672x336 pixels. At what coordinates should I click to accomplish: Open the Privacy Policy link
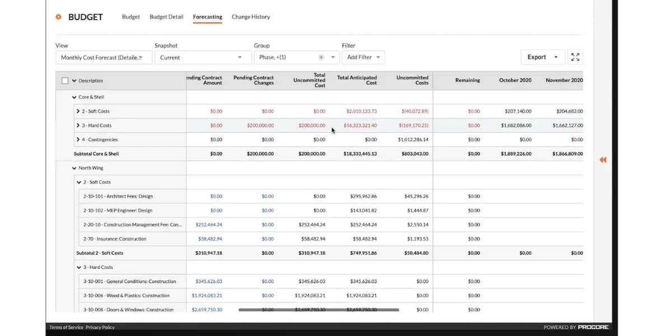(x=100, y=327)
